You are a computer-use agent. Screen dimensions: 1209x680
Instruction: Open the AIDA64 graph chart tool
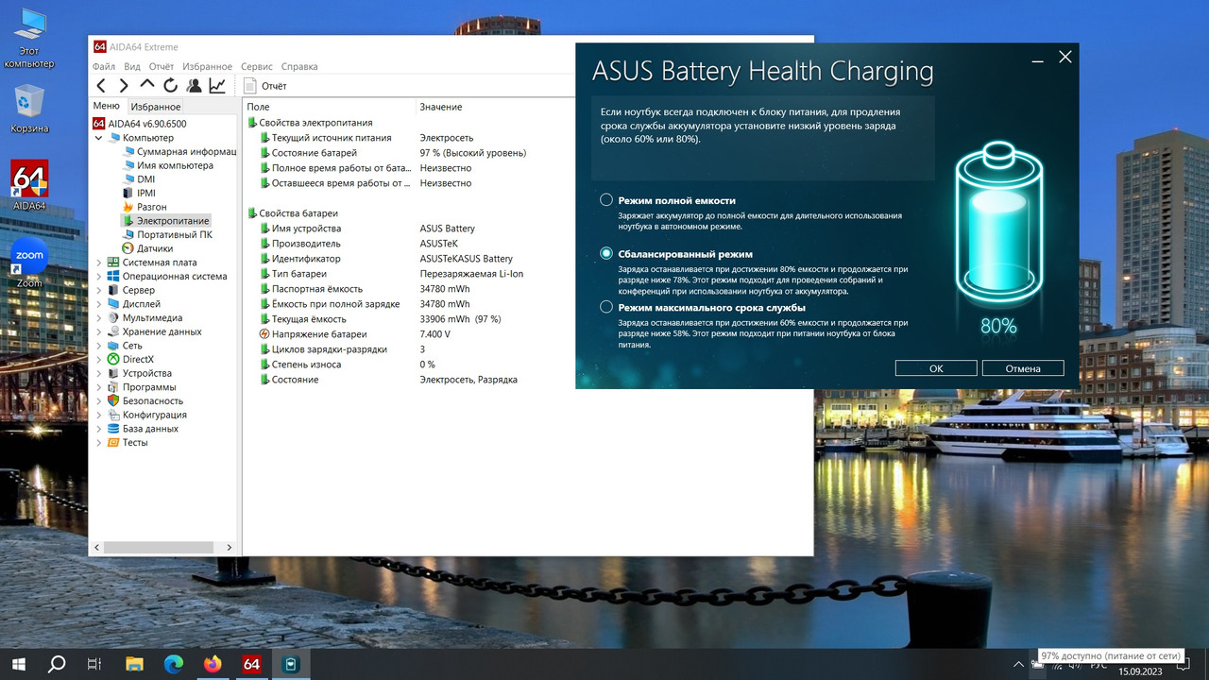pos(217,86)
